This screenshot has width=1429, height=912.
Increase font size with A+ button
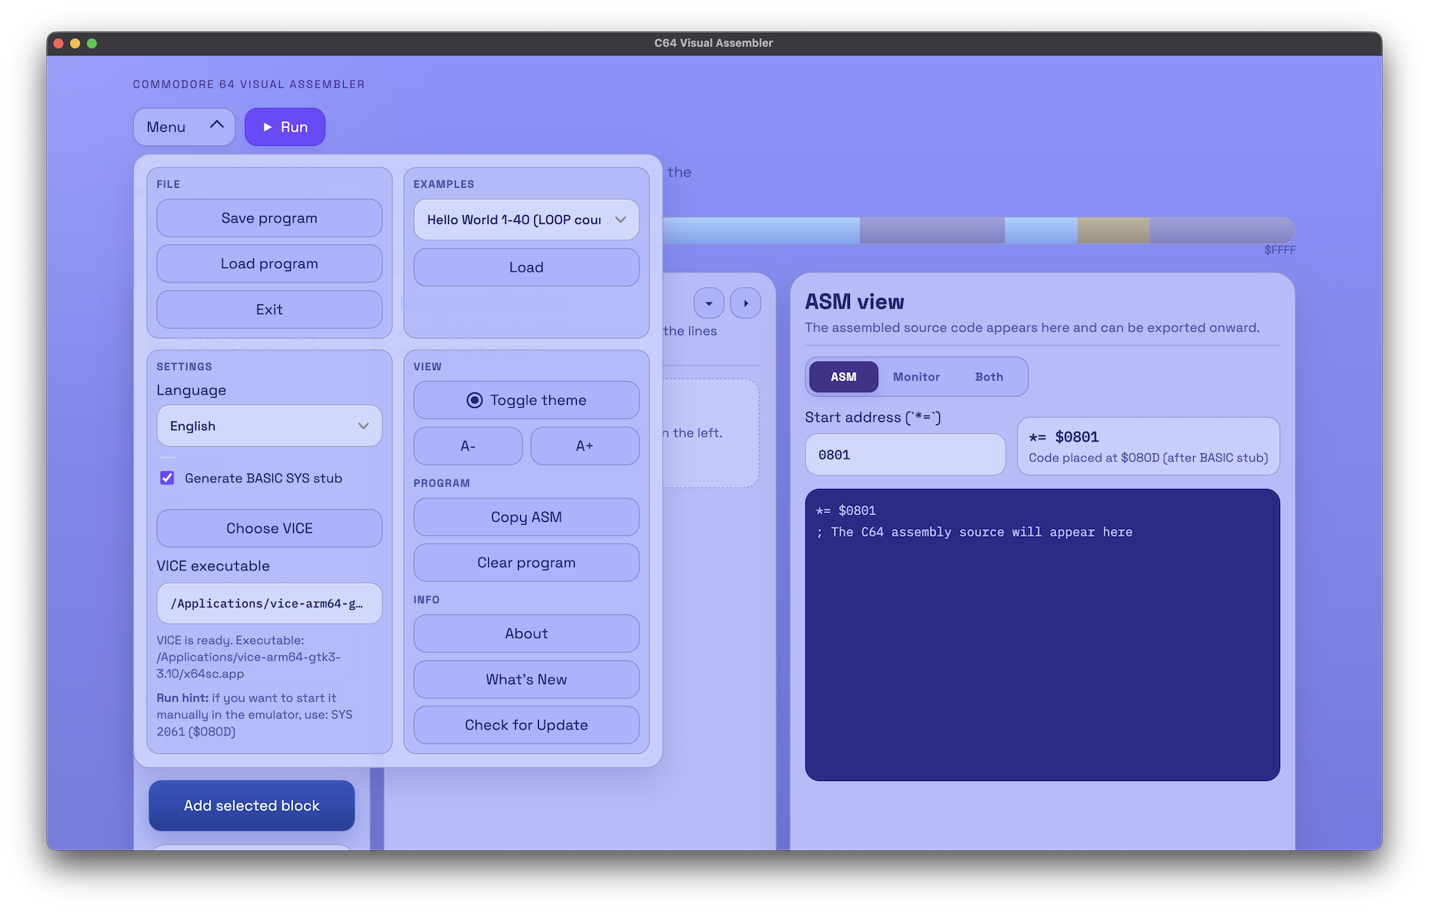(584, 446)
